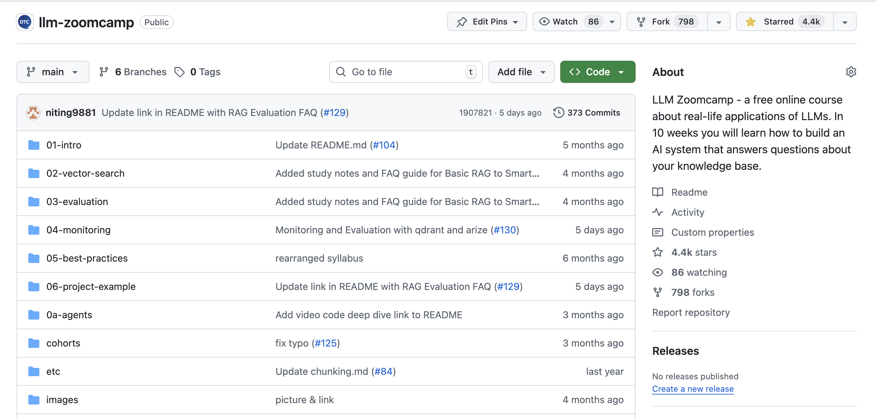
Task: Click the tag icon next to Tags
Action: click(x=180, y=71)
